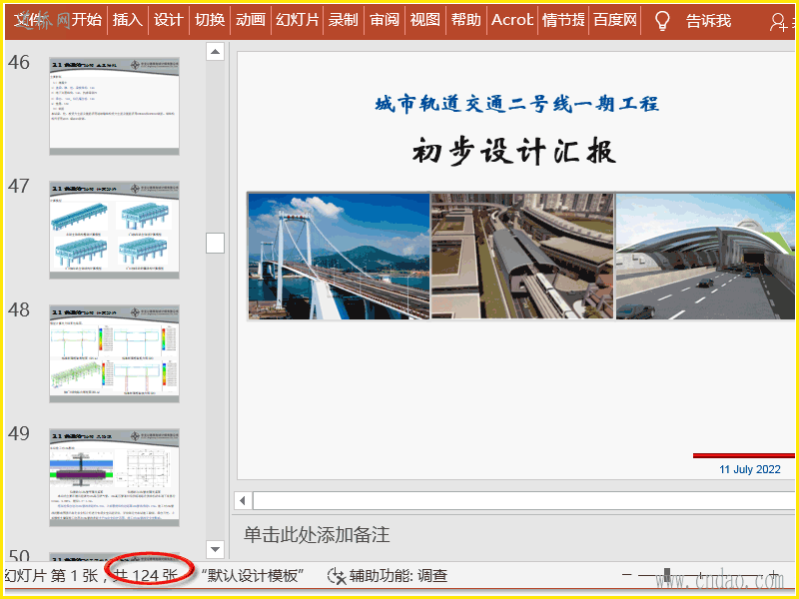Select the Acrobat ribbon tab
799x599 pixels.
[x=512, y=20]
